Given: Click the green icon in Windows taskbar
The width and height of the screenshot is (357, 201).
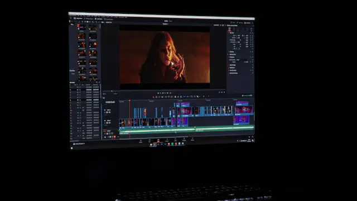Looking at the screenshot, I should (x=172, y=144).
